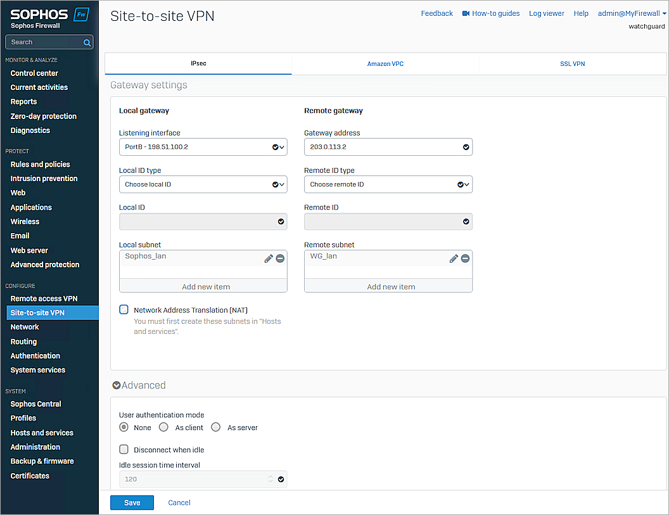Switch to the Amazon VPC tab
The height and width of the screenshot is (515, 669).
tap(385, 63)
